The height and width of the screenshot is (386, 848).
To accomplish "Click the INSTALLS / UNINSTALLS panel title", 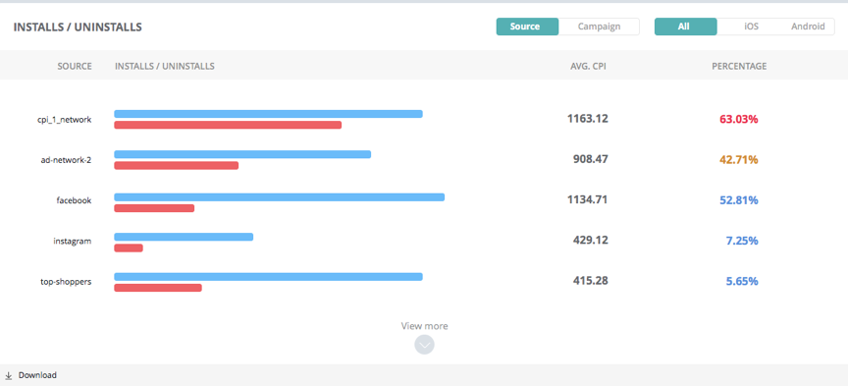I will pyautogui.click(x=78, y=28).
